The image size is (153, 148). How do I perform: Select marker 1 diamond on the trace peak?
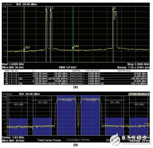[46, 9]
